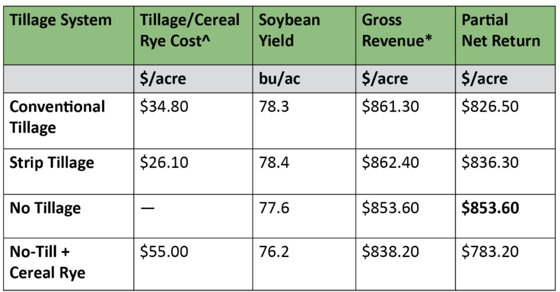Select the $861.30 gross revenue cell
Viewport: 560px width, 292px height.
pos(390,106)
